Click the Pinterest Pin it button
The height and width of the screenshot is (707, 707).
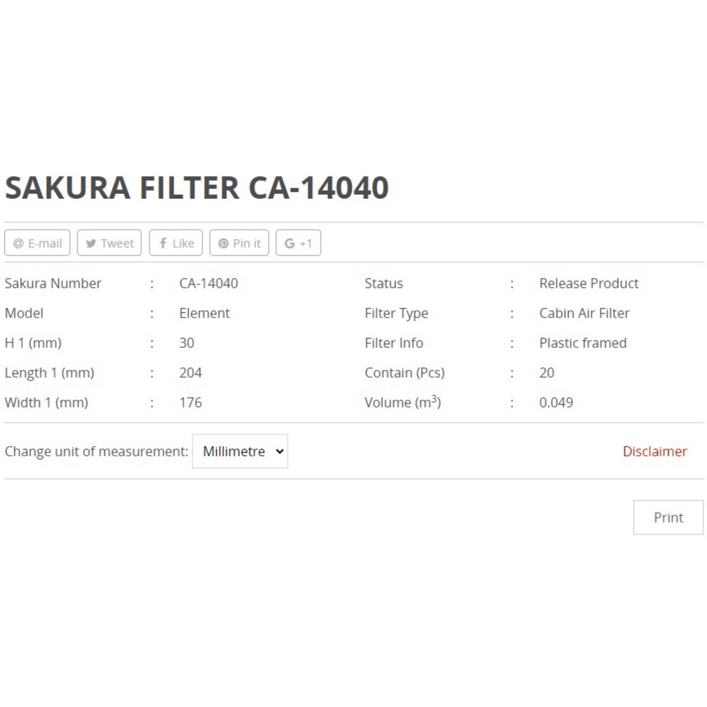[239, 243]
